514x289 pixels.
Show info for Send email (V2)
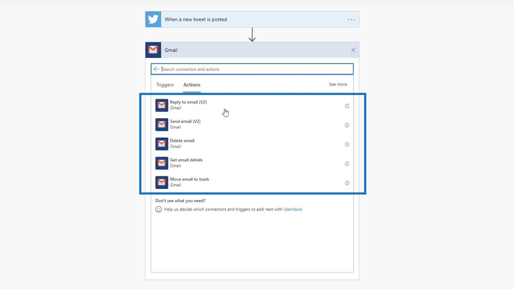347,125
